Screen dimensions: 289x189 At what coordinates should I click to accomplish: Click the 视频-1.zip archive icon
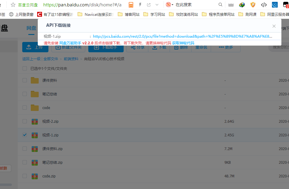tap(35, 135)
